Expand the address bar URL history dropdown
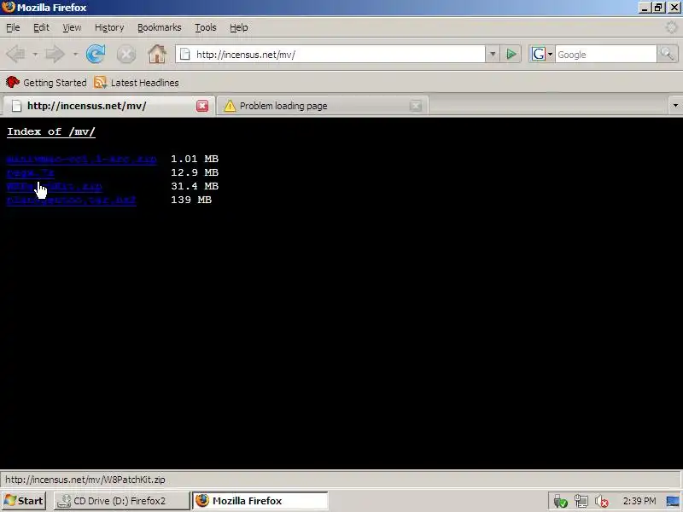Screen dimensions: 683x512 pos(493,55)
